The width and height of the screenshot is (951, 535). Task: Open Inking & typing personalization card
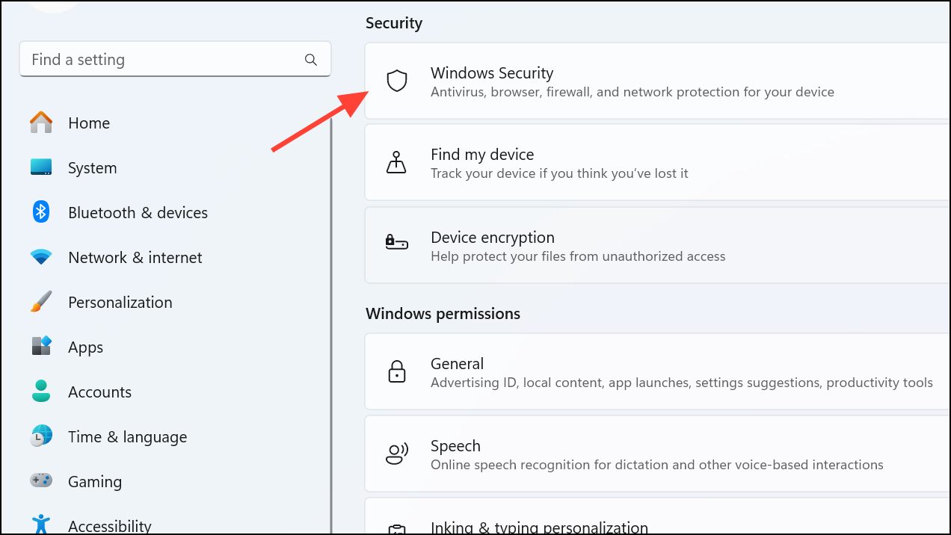[657, 517]
